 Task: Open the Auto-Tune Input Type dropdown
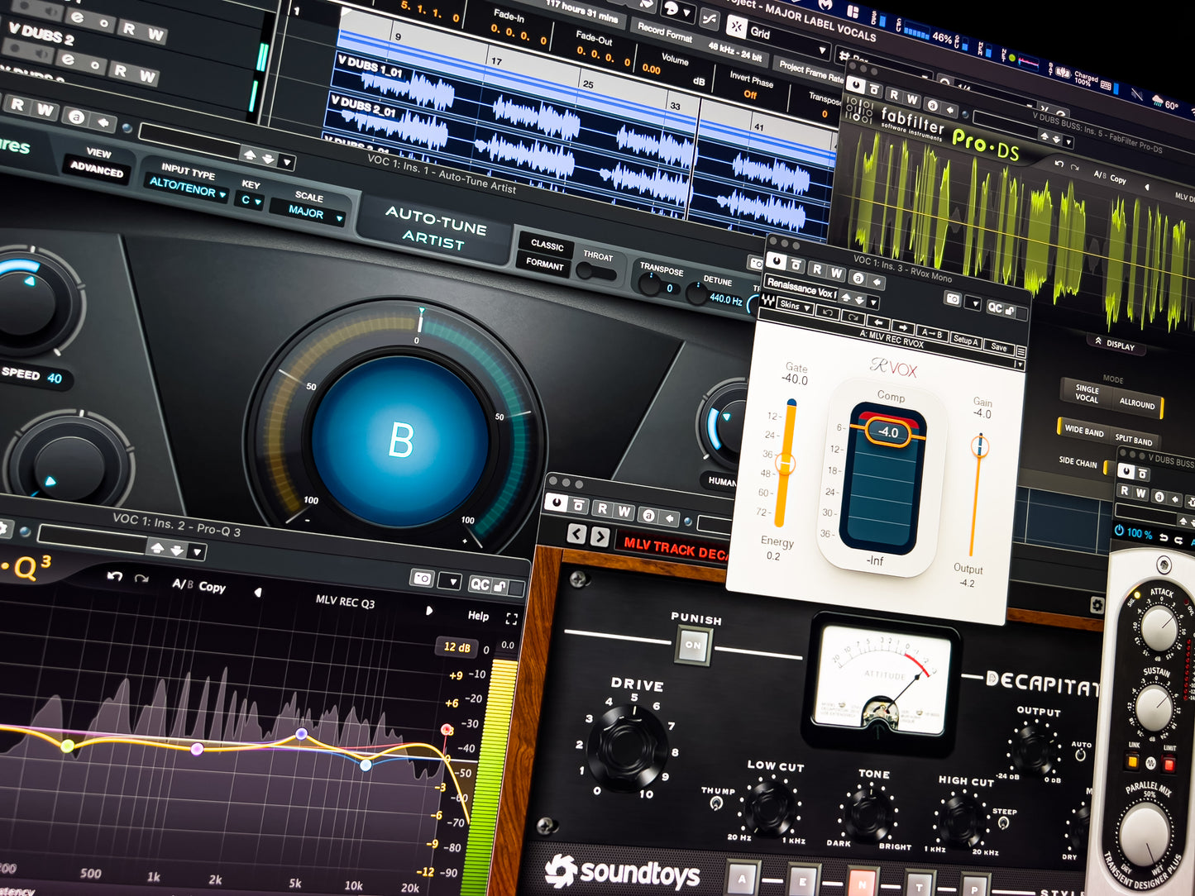tap(187, 186)
